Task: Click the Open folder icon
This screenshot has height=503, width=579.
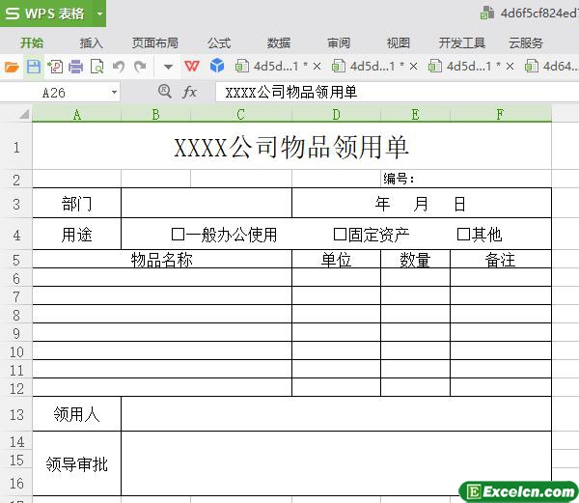Action: coord(12,67)
